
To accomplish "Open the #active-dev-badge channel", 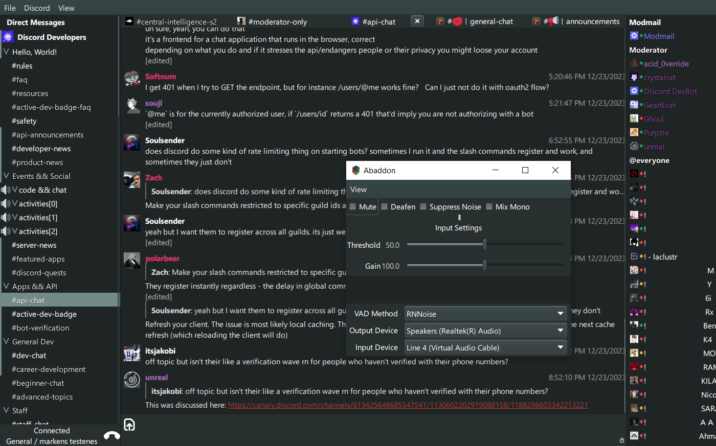I will pos(44,314).
